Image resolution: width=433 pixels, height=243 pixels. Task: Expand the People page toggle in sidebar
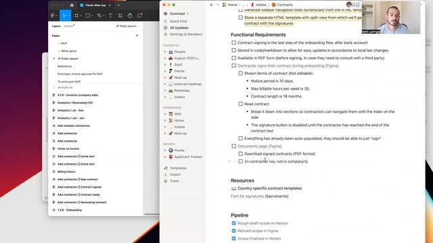point(165,52)
